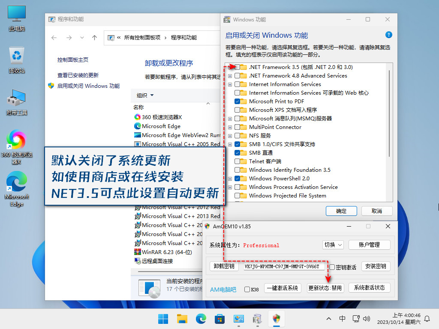The width and height of the screenshot is (439, 329).
Task: Enable .NET Framework 3.5 checkbox
Action: (237, 67)
